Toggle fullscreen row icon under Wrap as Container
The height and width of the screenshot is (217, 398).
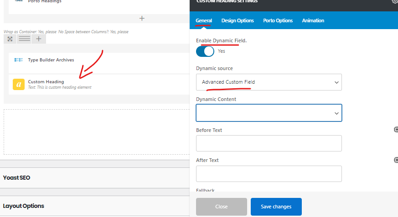10,39
